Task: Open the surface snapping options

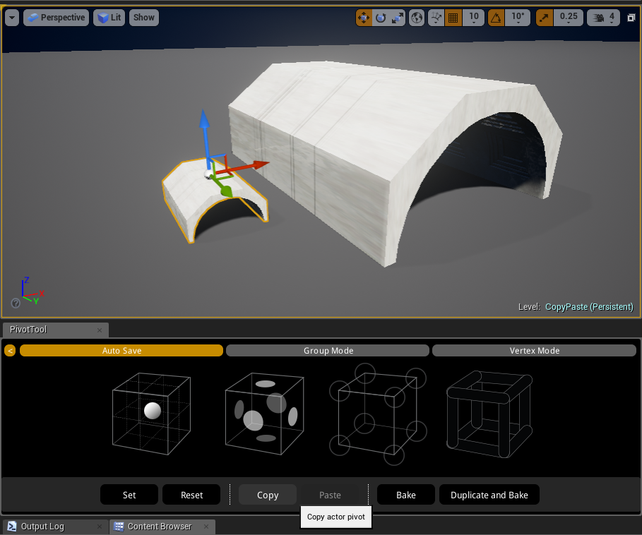Action: [x=436, y=18]
